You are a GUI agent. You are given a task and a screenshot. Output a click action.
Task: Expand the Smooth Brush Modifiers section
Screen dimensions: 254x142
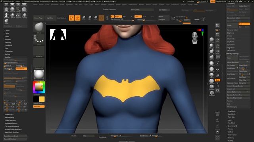(x=13, y=129)
